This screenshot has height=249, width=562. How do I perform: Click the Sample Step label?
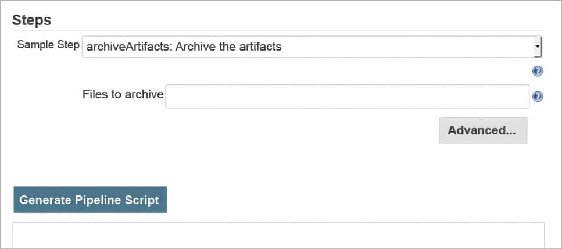click(x=48, y=45)
